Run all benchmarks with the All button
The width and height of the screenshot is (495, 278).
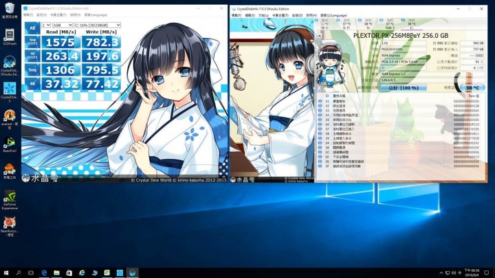(x=32, y=28)
